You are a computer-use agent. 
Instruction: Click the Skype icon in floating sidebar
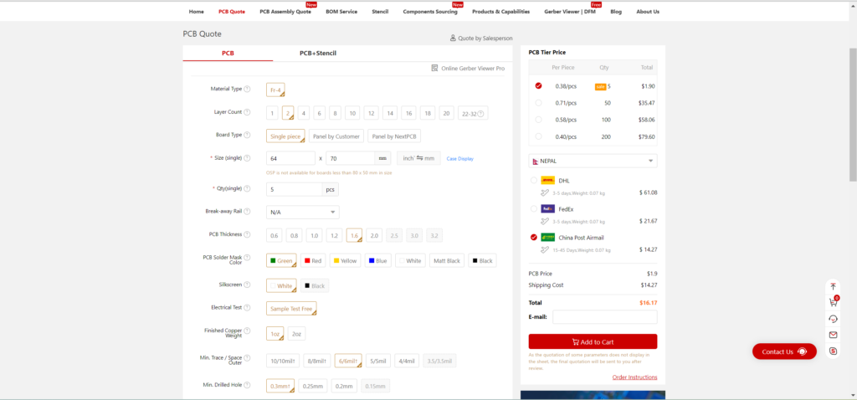pyautogui.click(x=833, y=351)
